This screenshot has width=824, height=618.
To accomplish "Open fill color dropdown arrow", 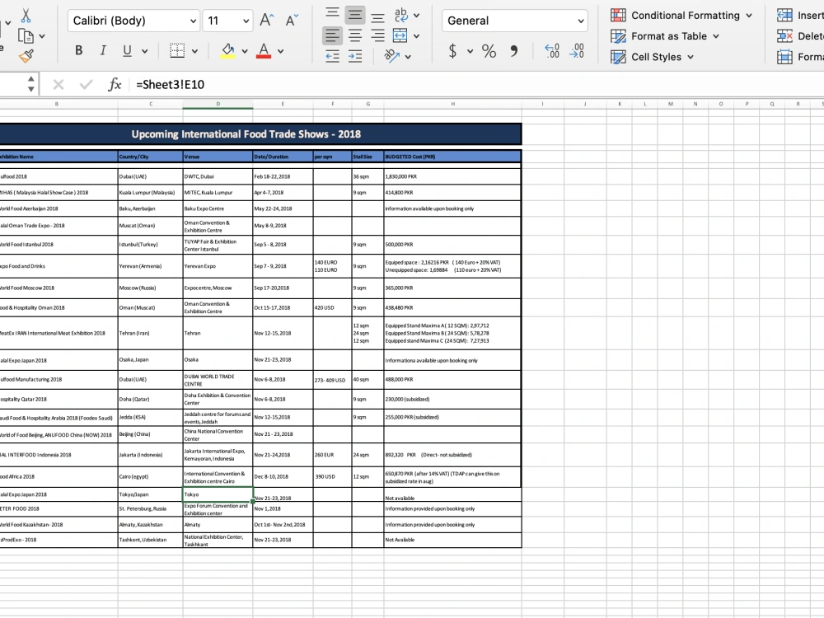I will tap(245, 51).
